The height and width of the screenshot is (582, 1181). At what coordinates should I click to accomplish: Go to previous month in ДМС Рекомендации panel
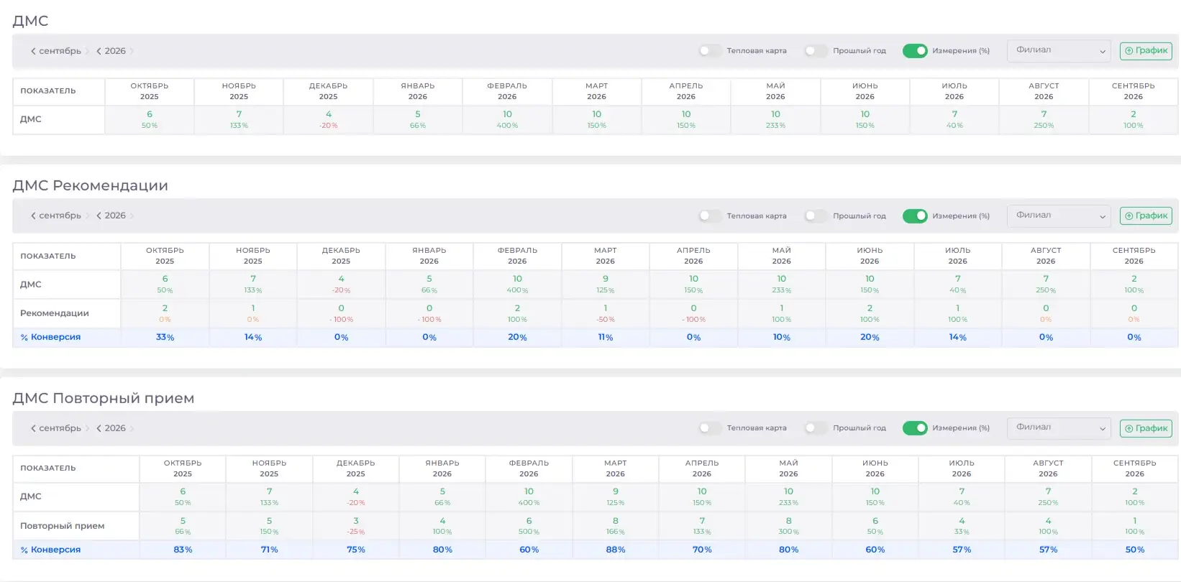tap(33, 216)
